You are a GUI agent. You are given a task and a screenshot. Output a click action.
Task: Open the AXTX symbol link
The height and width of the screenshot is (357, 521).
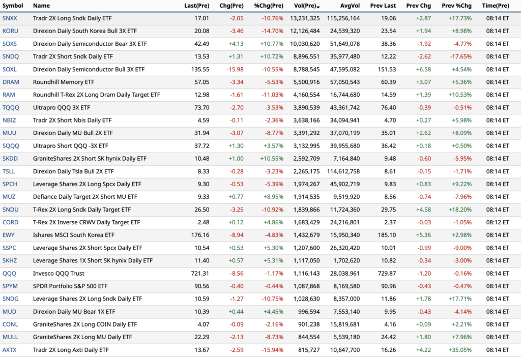tap(9, 350)
